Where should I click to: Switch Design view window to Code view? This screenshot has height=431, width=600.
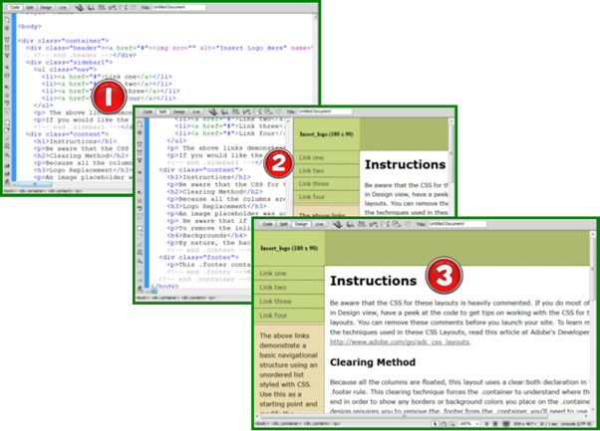click(x=267, y=224)
